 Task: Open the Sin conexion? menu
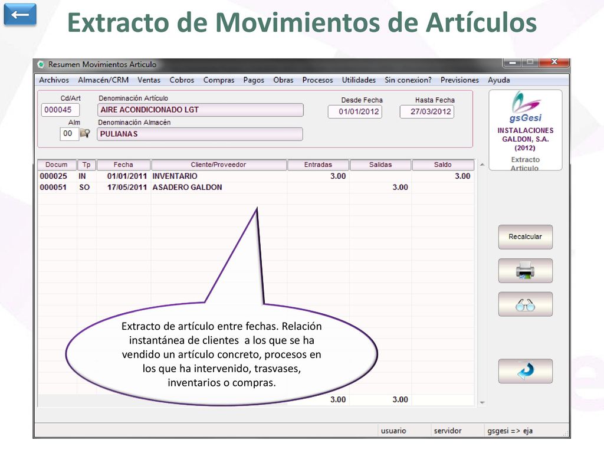pyautogui.click(x=408, y=80)
